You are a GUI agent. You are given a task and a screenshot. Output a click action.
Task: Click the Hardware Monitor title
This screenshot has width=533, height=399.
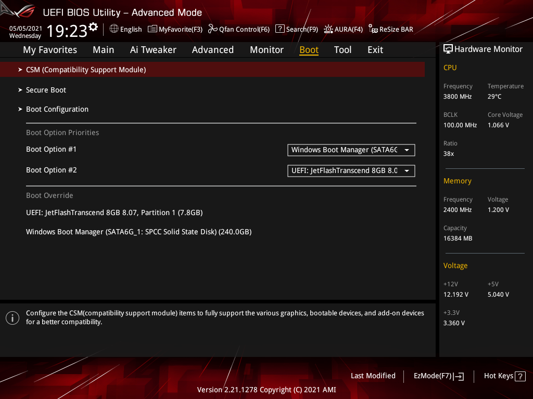(x=488, y=49)
